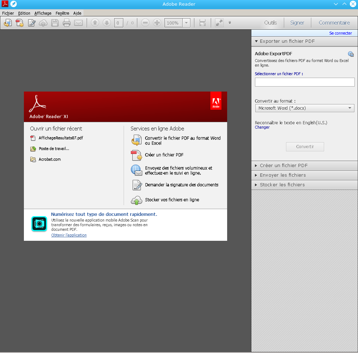
Task: Click the pin icon in the title bar
Action: point(14,4)
